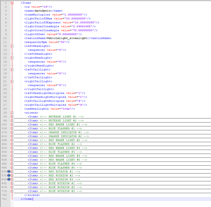Collapse the sirens block at line 29
The height and width of the screenshot is (207, 211).
click(x=12, y=113)
